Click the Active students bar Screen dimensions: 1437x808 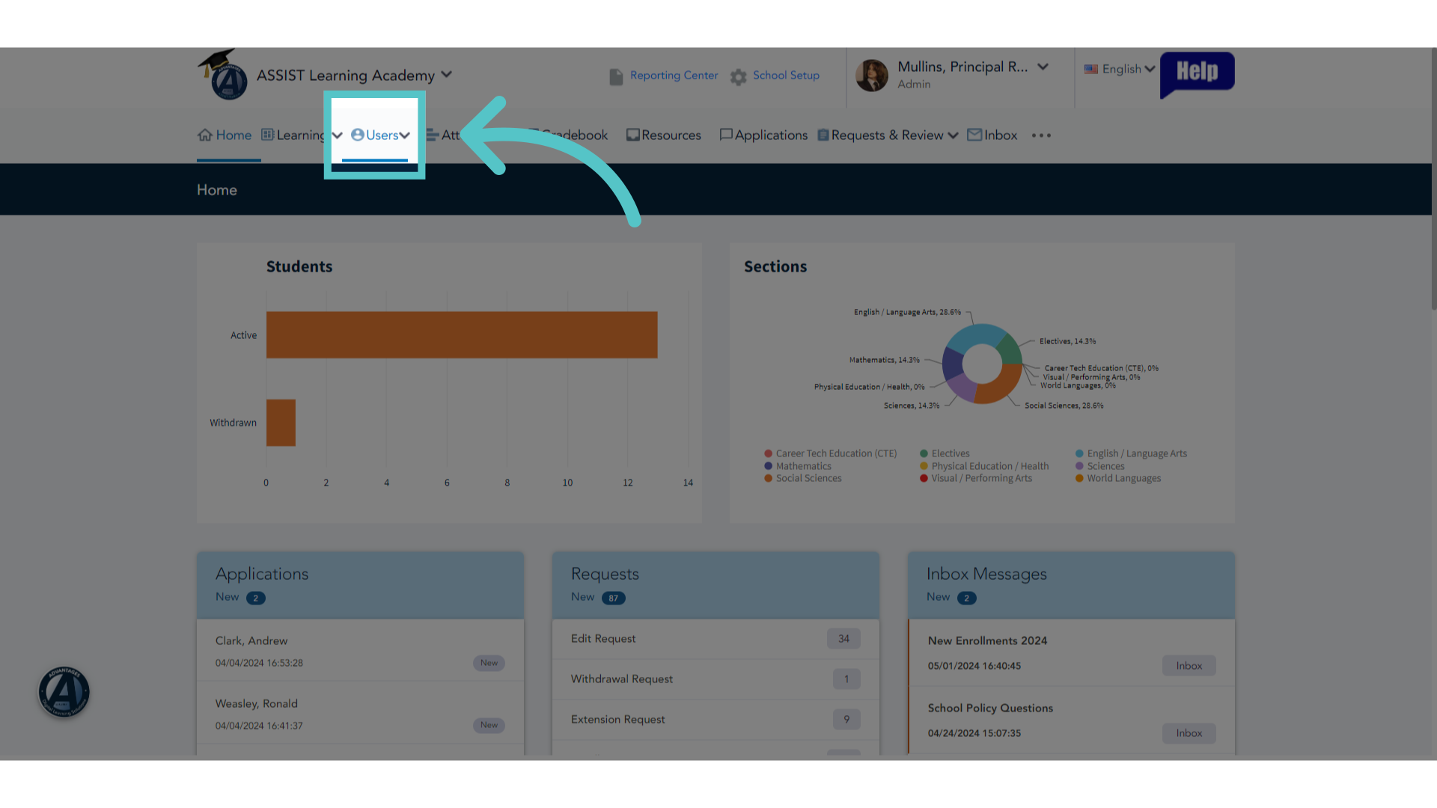click(x=462, y=335)
